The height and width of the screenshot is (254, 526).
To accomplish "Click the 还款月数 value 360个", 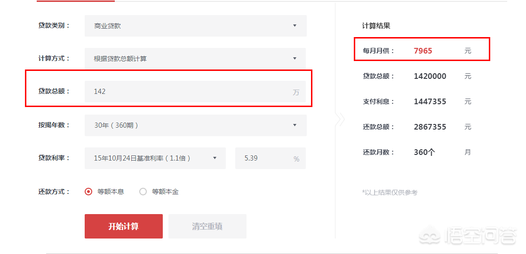I will [x=424, y=152].
